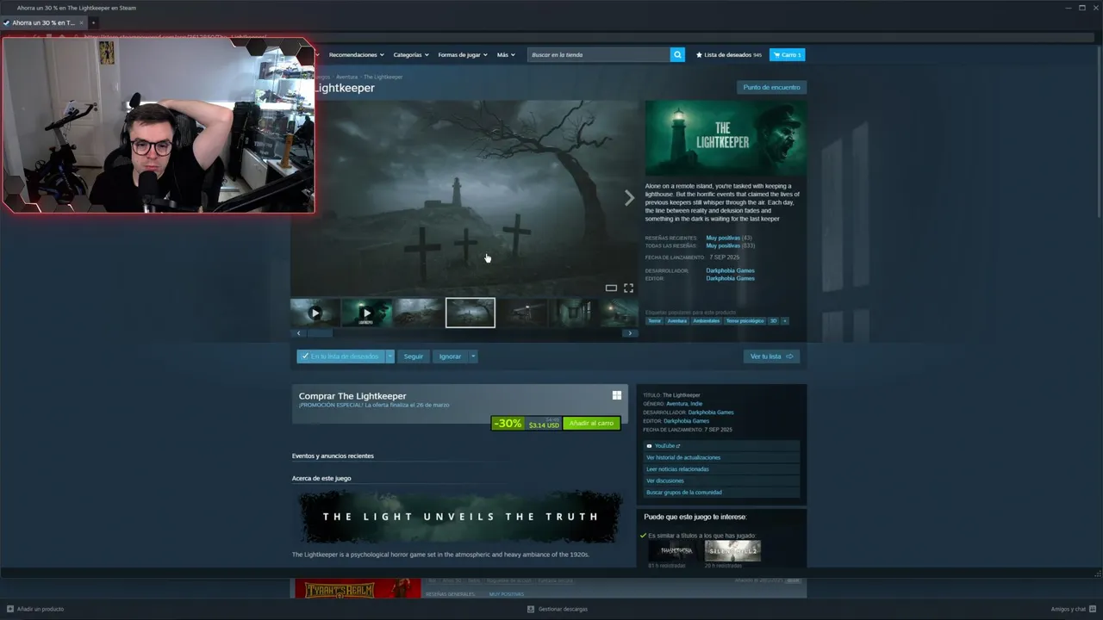Click 'Añadir un producto' at bottom left
This screenshot has width=1103, height=620.
click(35, 609)
